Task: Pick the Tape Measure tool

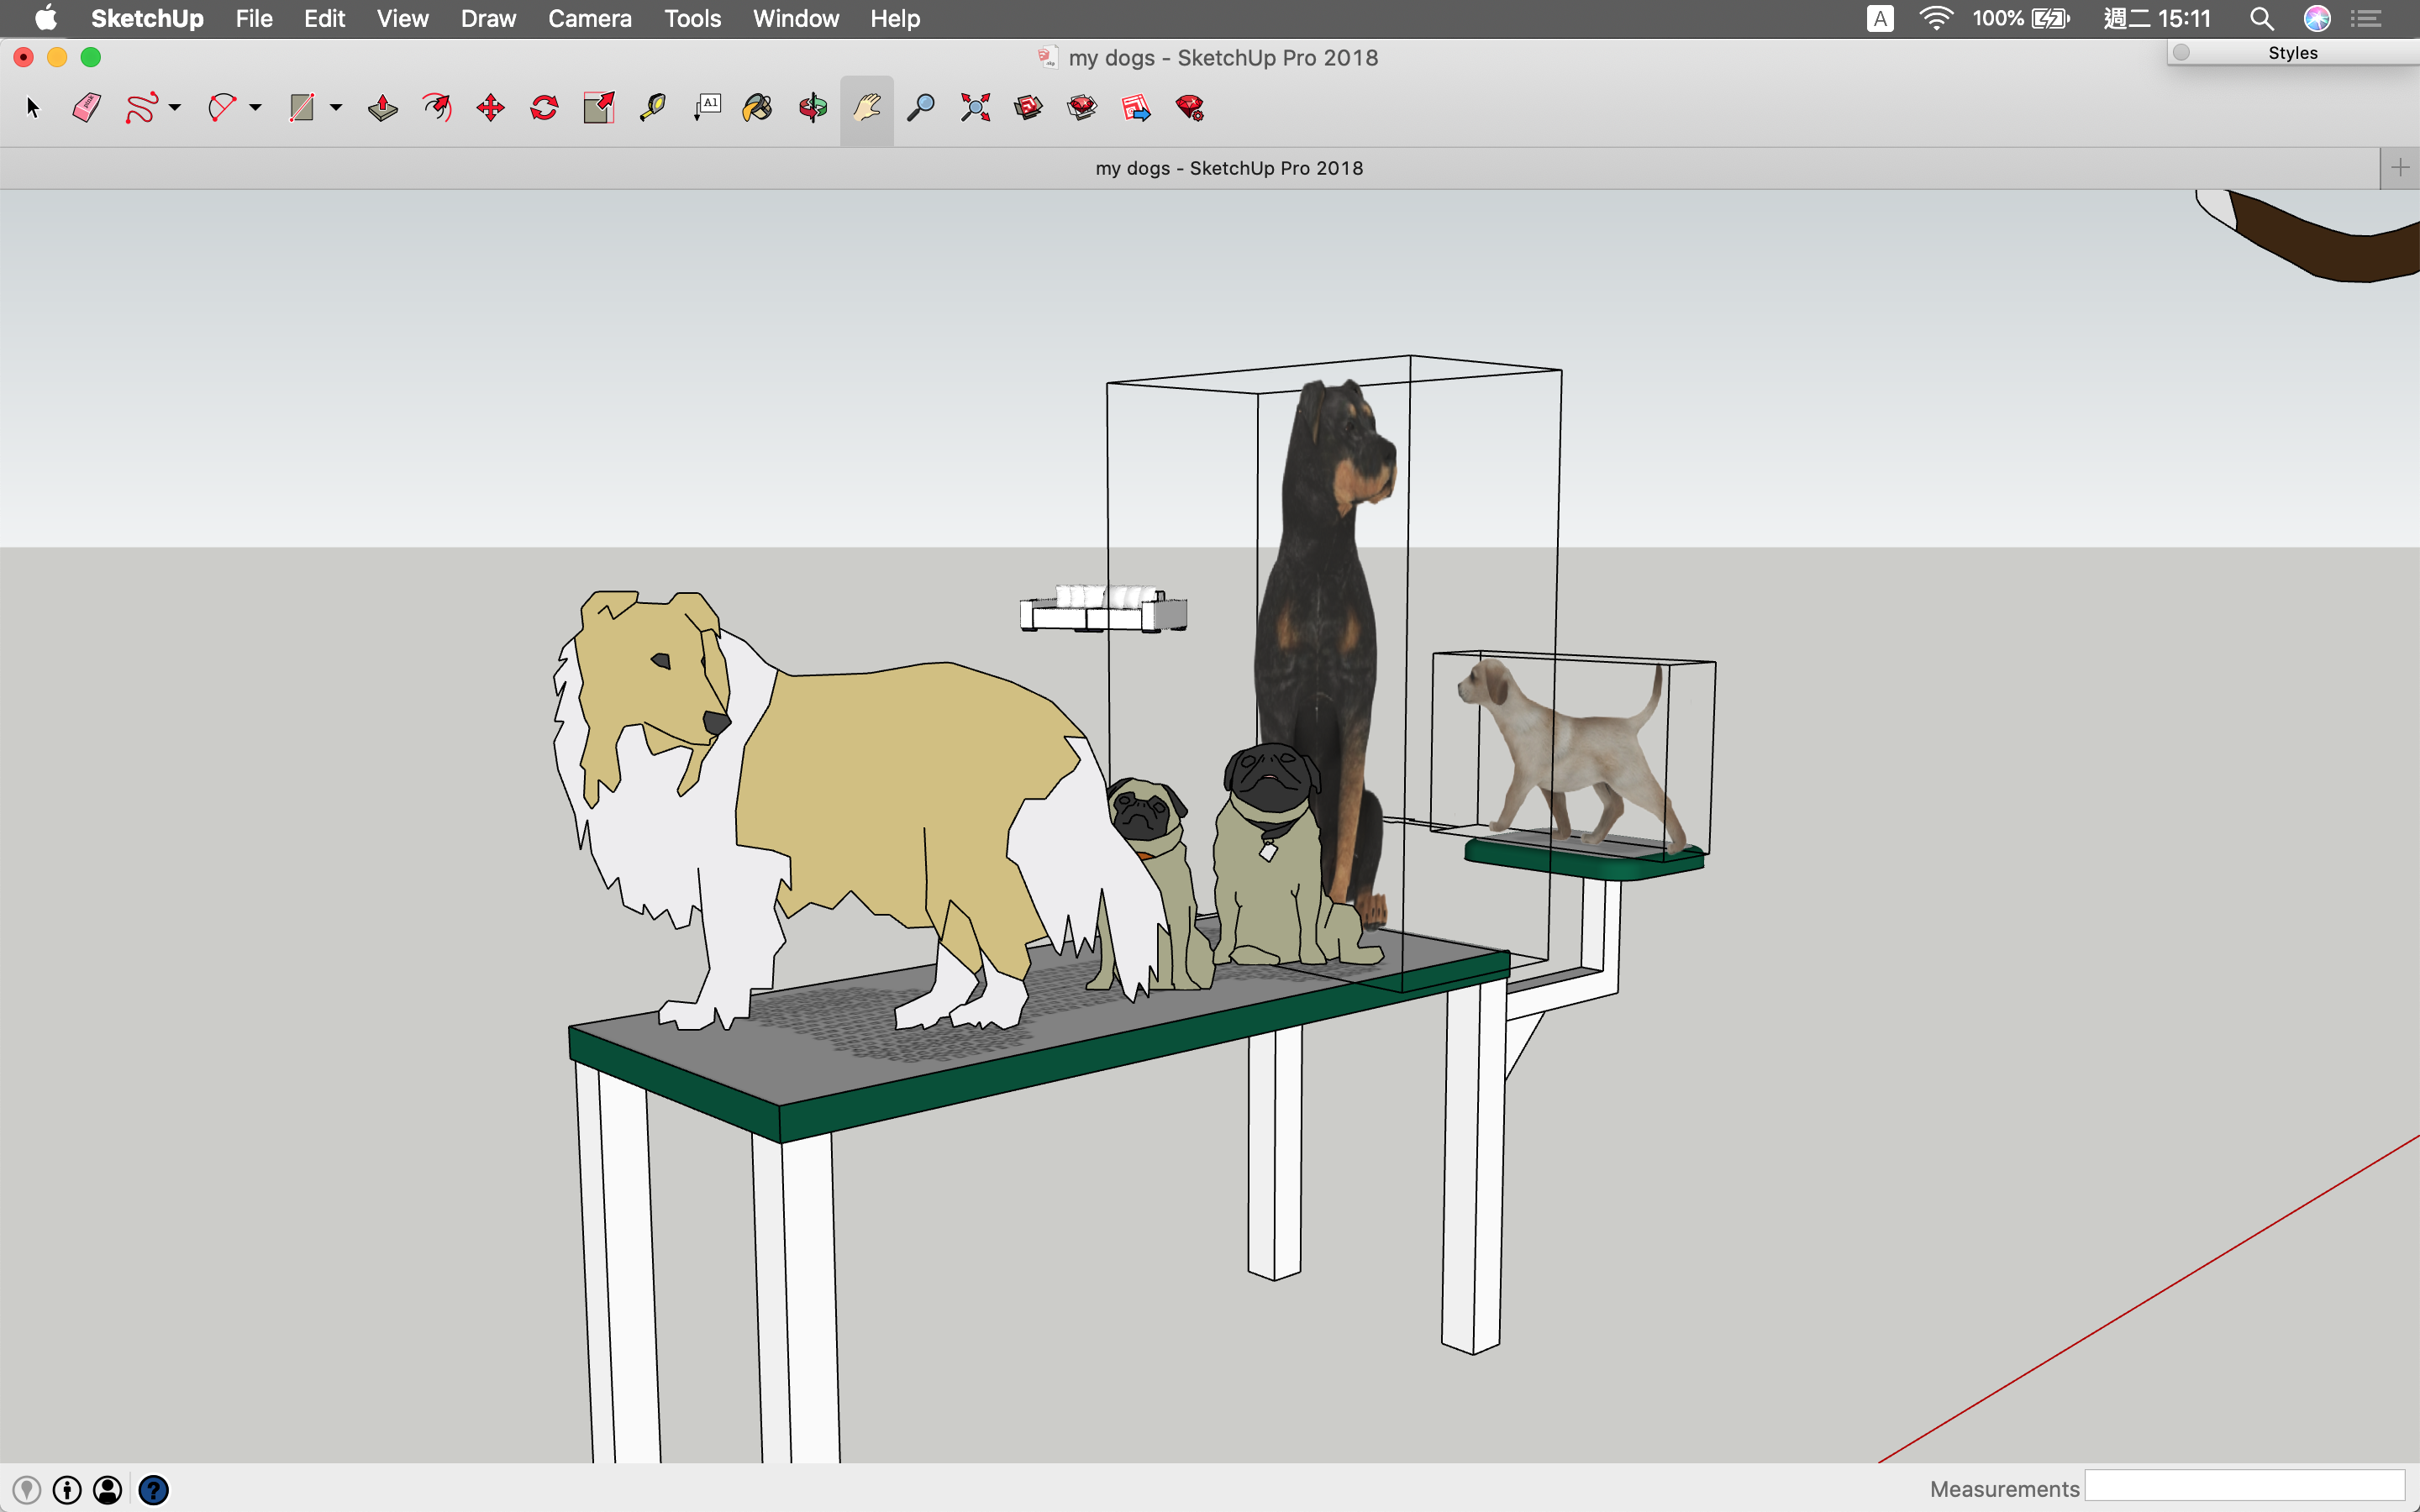Action: coord(652,108)
